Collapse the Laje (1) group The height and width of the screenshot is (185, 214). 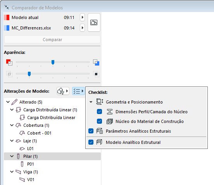(12, 141)
